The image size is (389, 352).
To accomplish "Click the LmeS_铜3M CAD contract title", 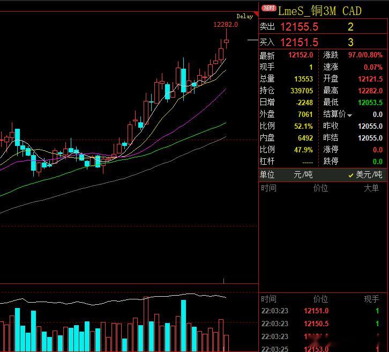I will 319,11.
